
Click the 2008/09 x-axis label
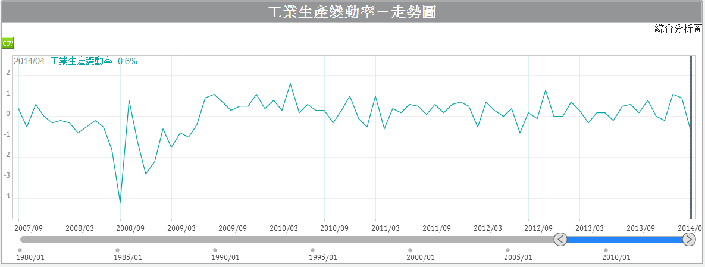131,227
